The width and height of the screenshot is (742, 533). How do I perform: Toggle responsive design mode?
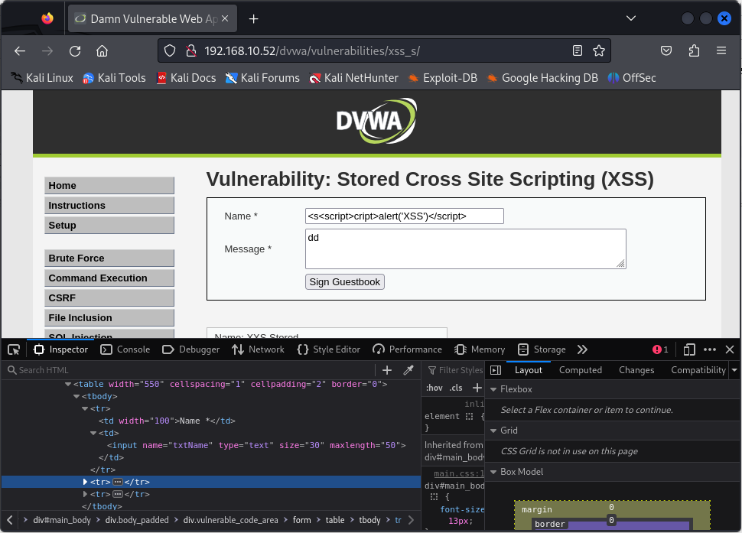coord(689,349)
